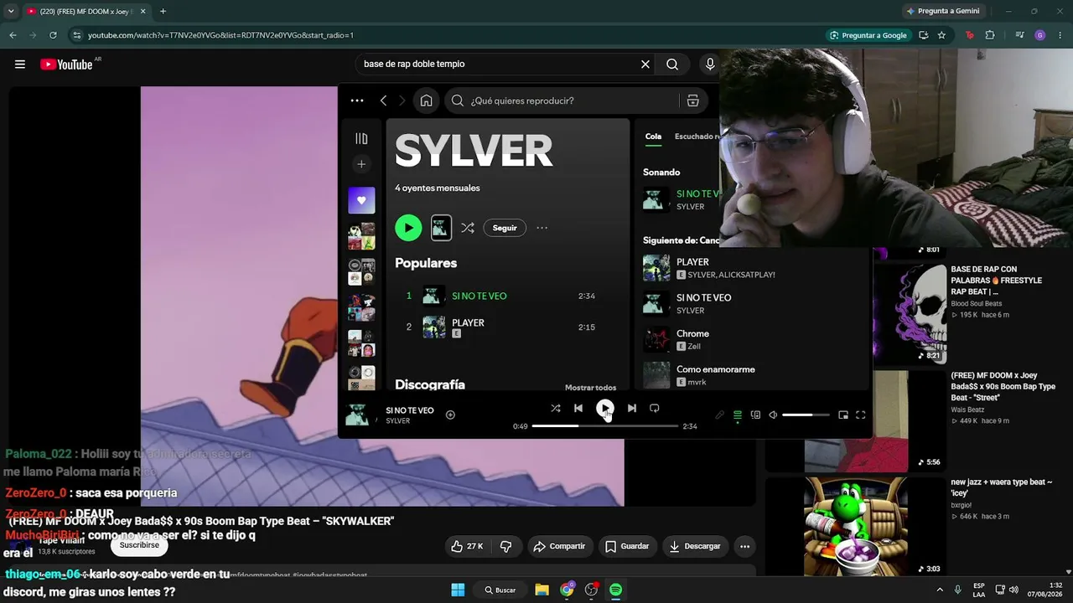This screenshot has height=603, width=1073.
Task: Bookmark this page with star icon
Action: [941, 35]
